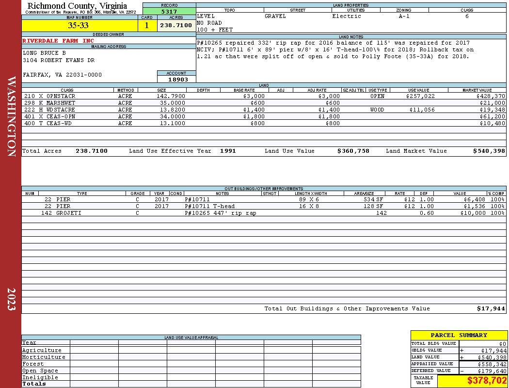Click topo value LEVEL

click(206, 16)
